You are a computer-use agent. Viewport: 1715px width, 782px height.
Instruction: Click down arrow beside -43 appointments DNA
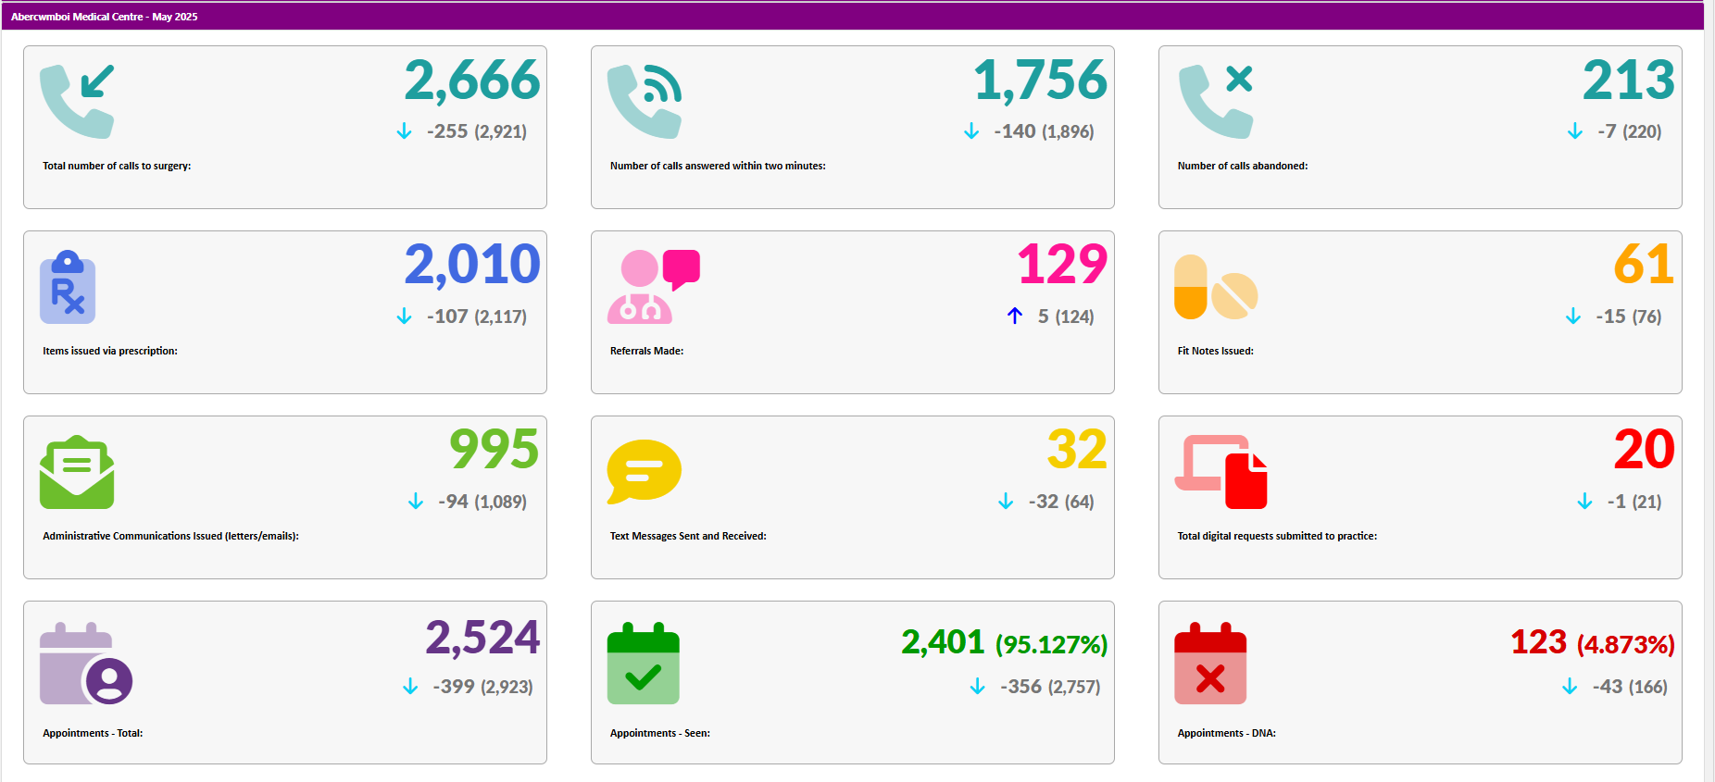click(1570, 687)
